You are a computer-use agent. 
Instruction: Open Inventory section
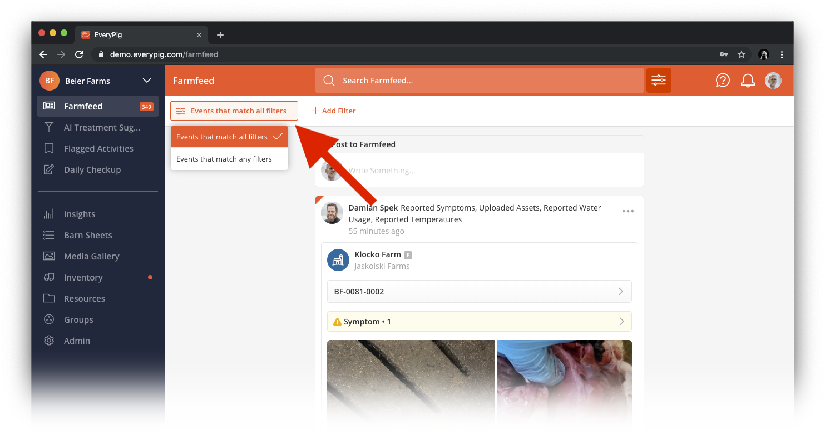[98, 277]
